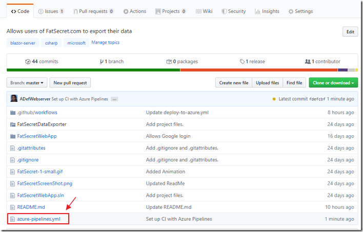Open the README.md file

click(x=31, y=207)
